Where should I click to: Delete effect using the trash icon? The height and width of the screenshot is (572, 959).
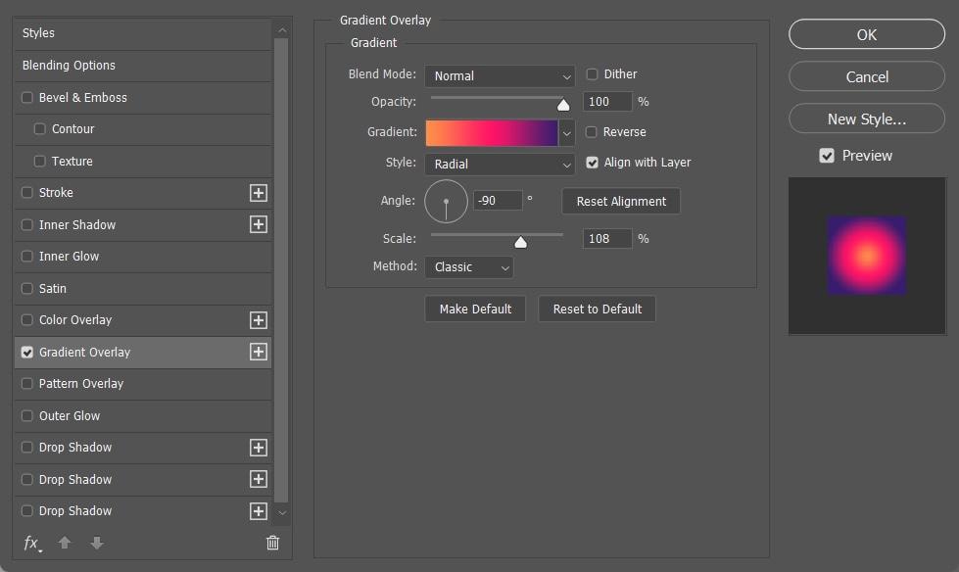click(272, 543)
